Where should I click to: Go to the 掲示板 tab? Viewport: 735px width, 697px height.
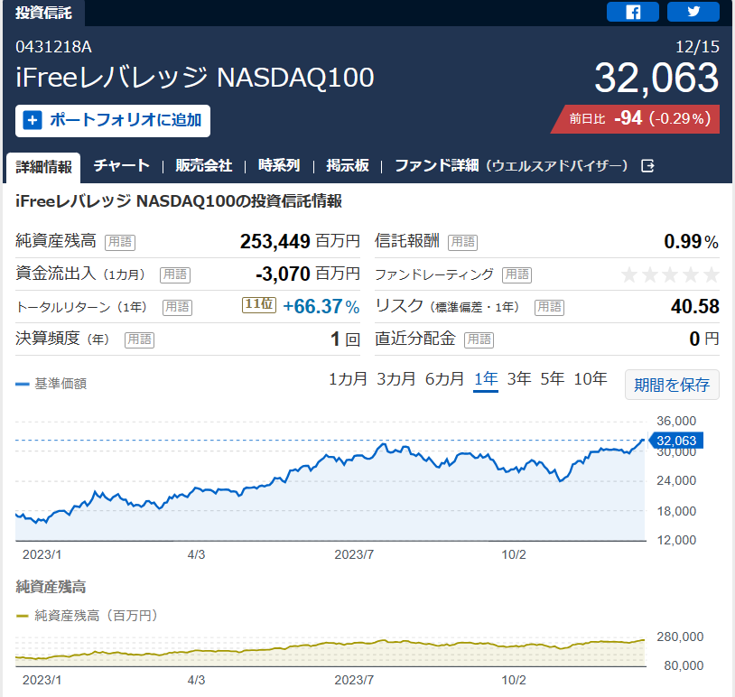pos(348,165)
